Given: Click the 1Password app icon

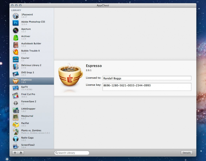Looking at the screenshot, I should (16, 16).
